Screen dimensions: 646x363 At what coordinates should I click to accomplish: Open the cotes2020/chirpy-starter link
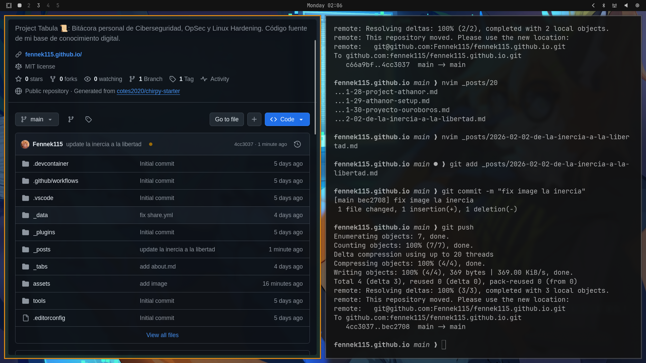(x=148, y=91)
